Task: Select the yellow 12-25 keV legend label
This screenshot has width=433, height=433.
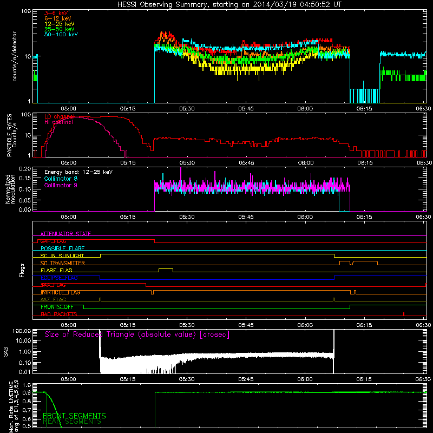Action: click(60, 24)
